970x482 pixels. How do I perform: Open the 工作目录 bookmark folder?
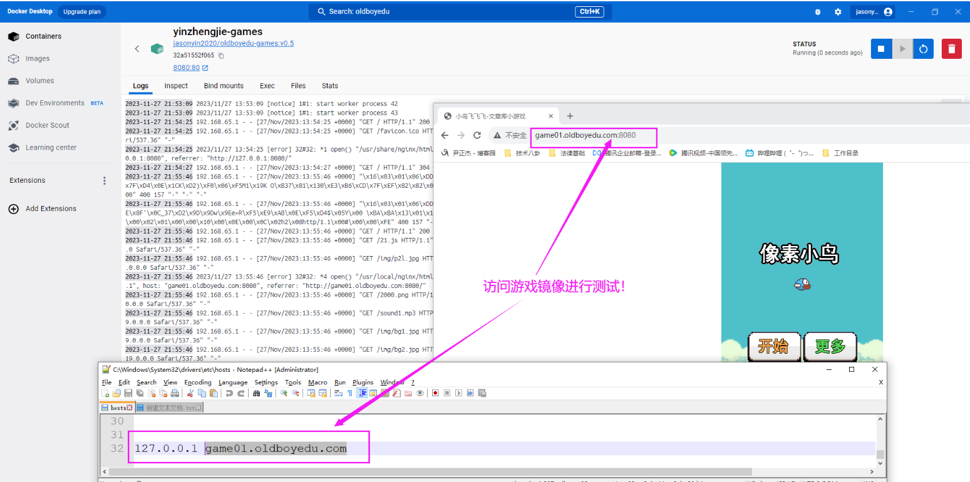840,153
